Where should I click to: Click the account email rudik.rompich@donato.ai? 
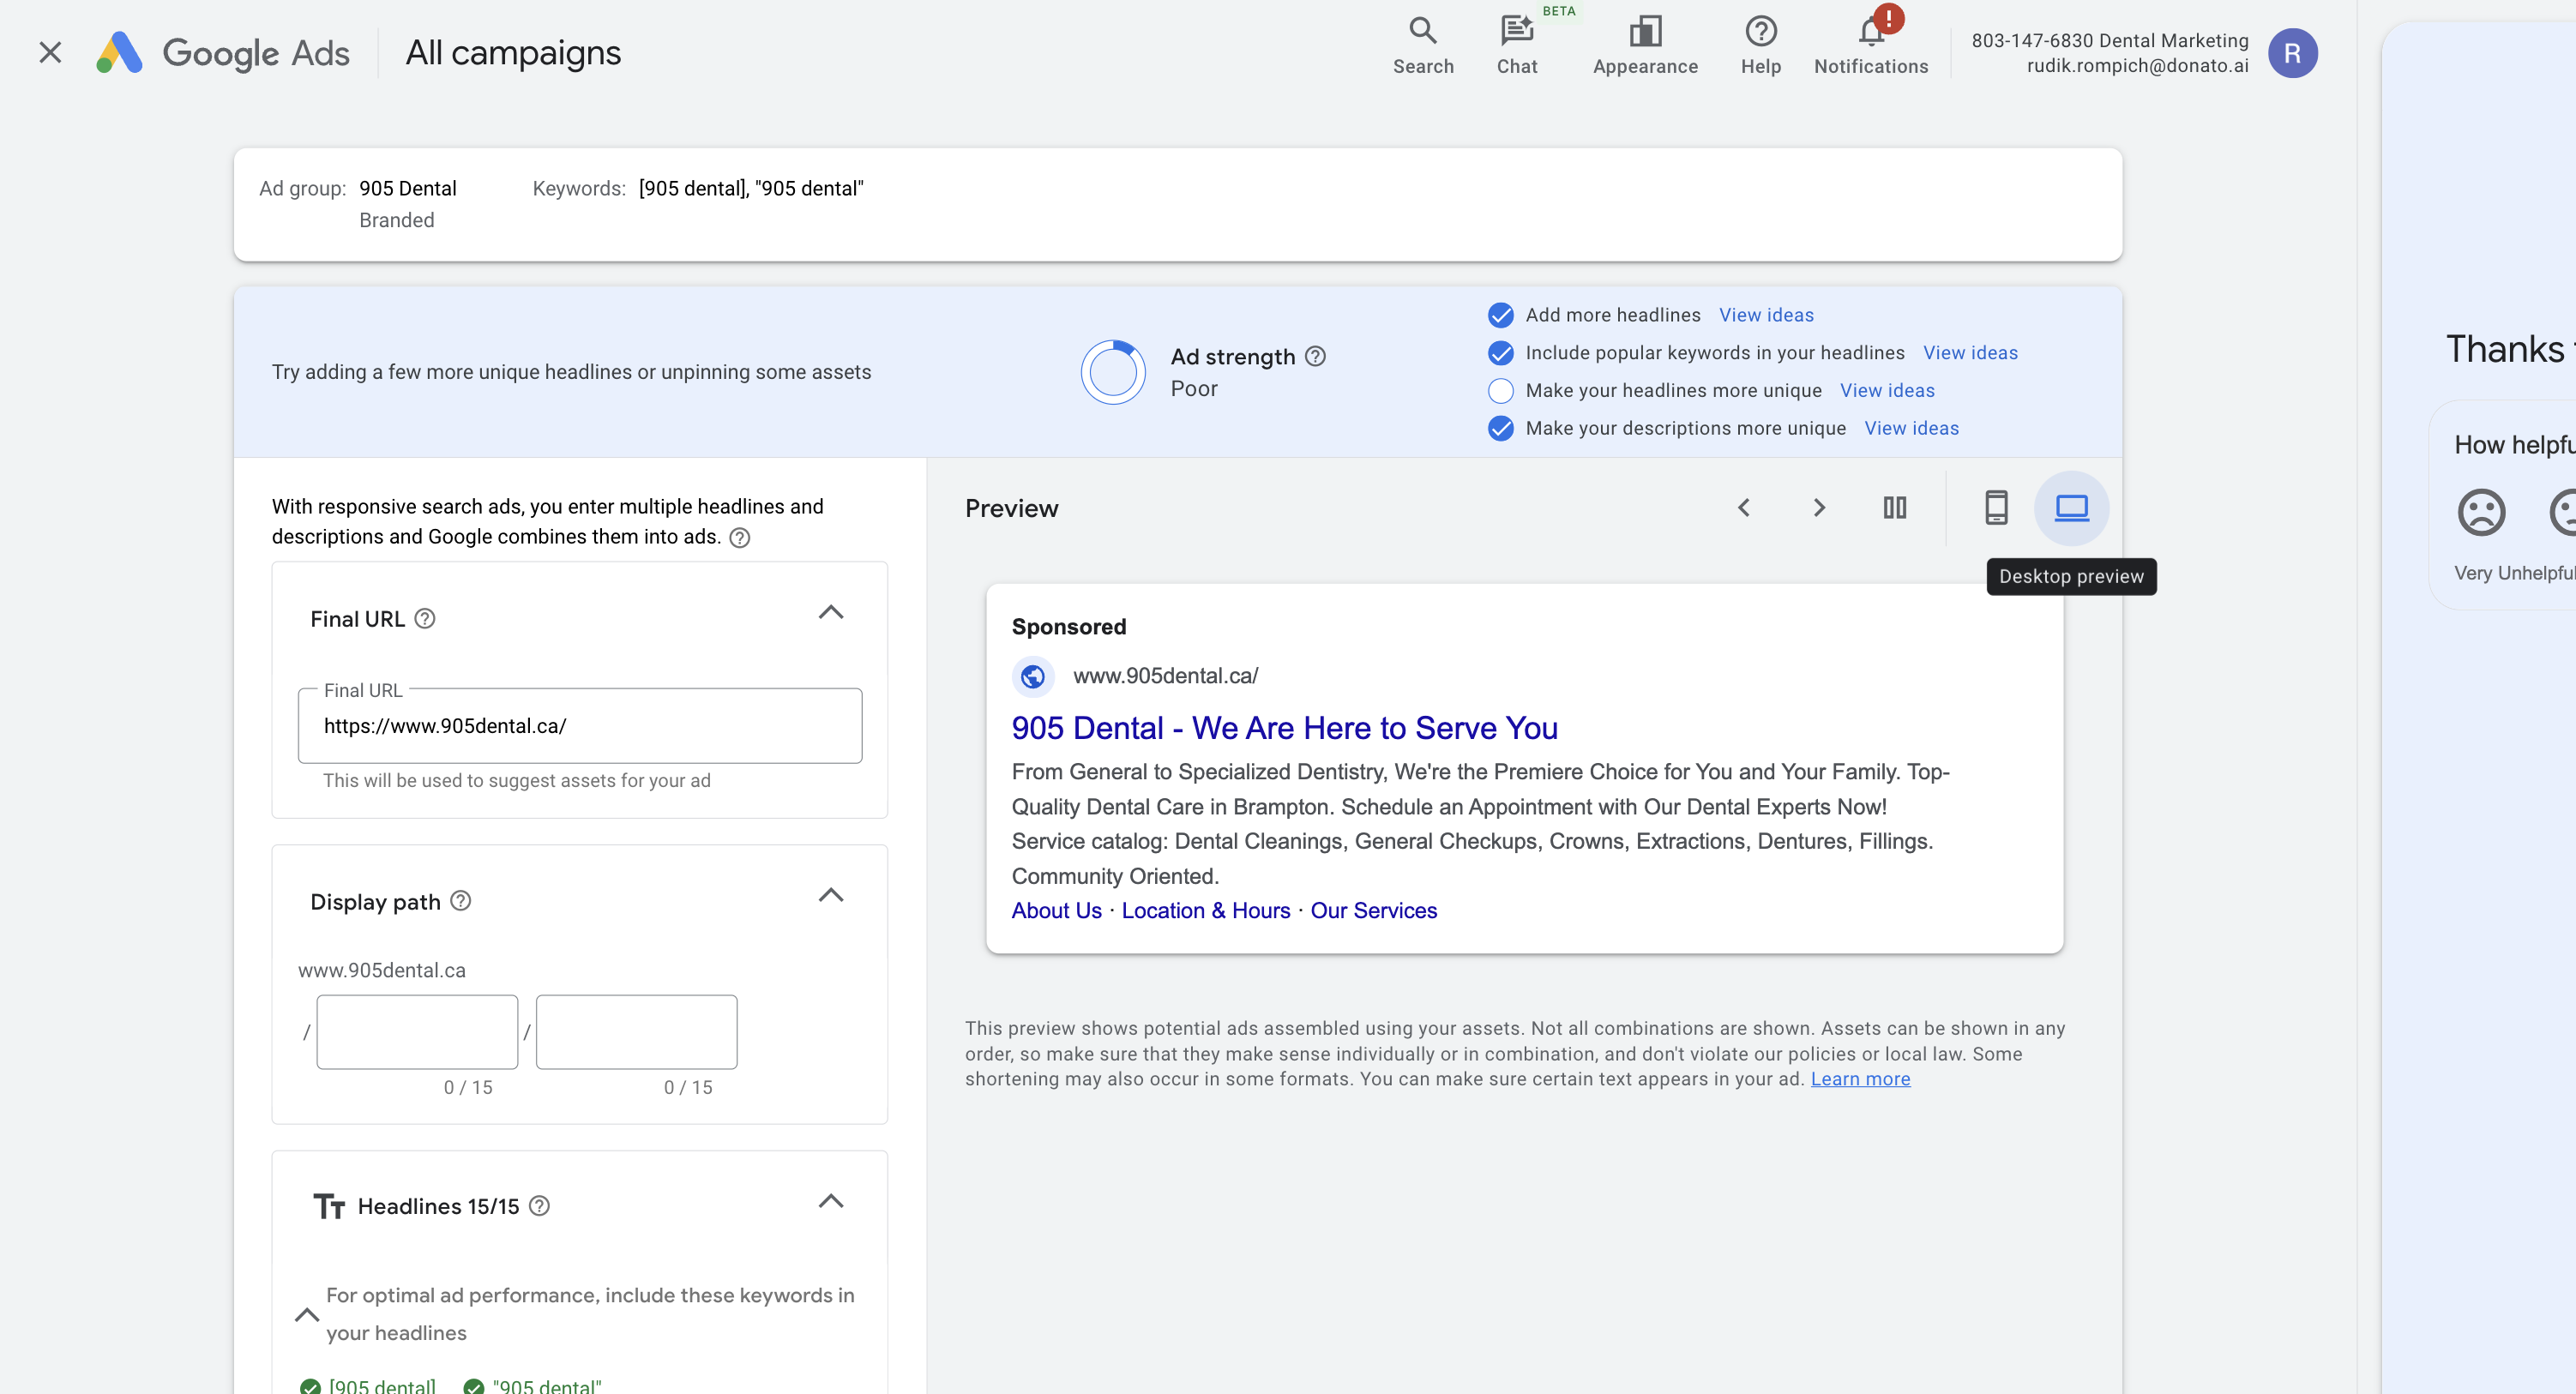[x=2136, y=66]
